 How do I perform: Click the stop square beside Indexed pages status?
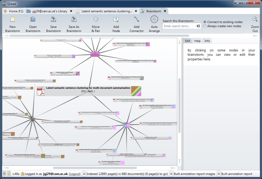point(84,174)
